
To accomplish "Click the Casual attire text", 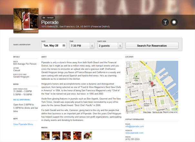I will [17, 70].
